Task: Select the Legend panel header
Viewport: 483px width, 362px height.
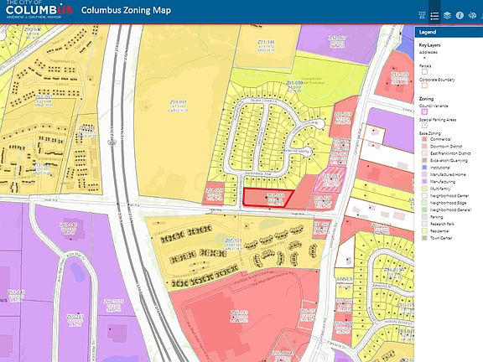Action: [x=449, y=32]
